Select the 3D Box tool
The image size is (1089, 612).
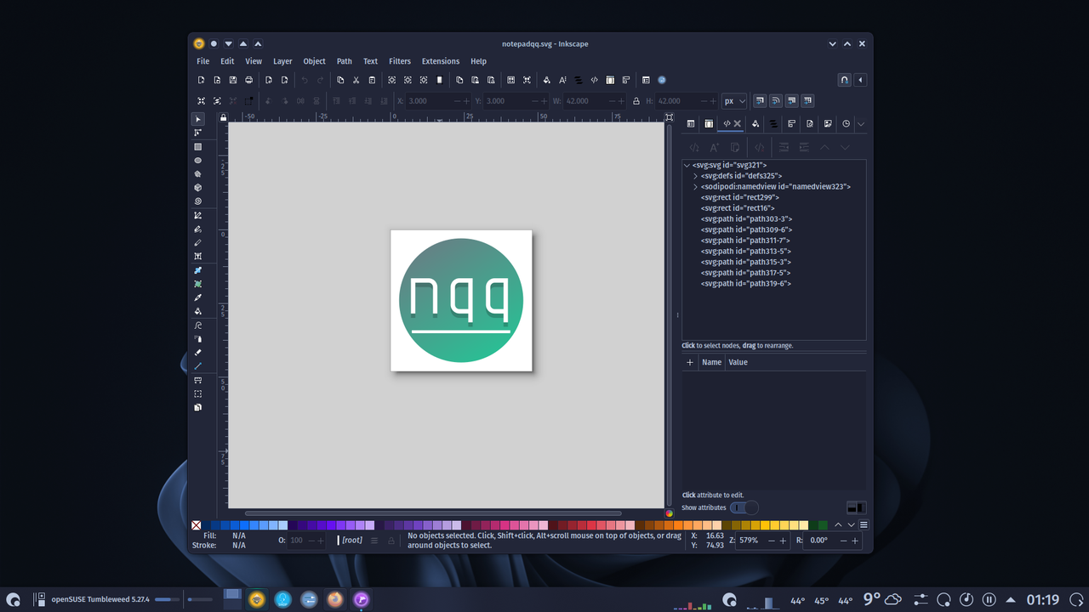[198, 188]
